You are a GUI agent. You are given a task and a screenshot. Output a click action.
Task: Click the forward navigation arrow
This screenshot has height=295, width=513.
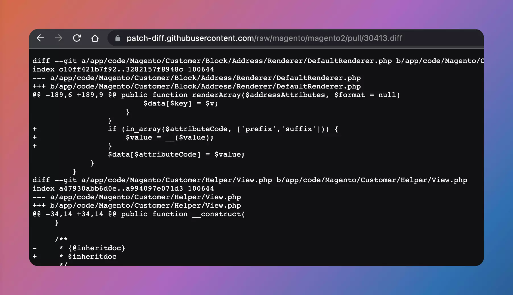click(x=59, y=38)
